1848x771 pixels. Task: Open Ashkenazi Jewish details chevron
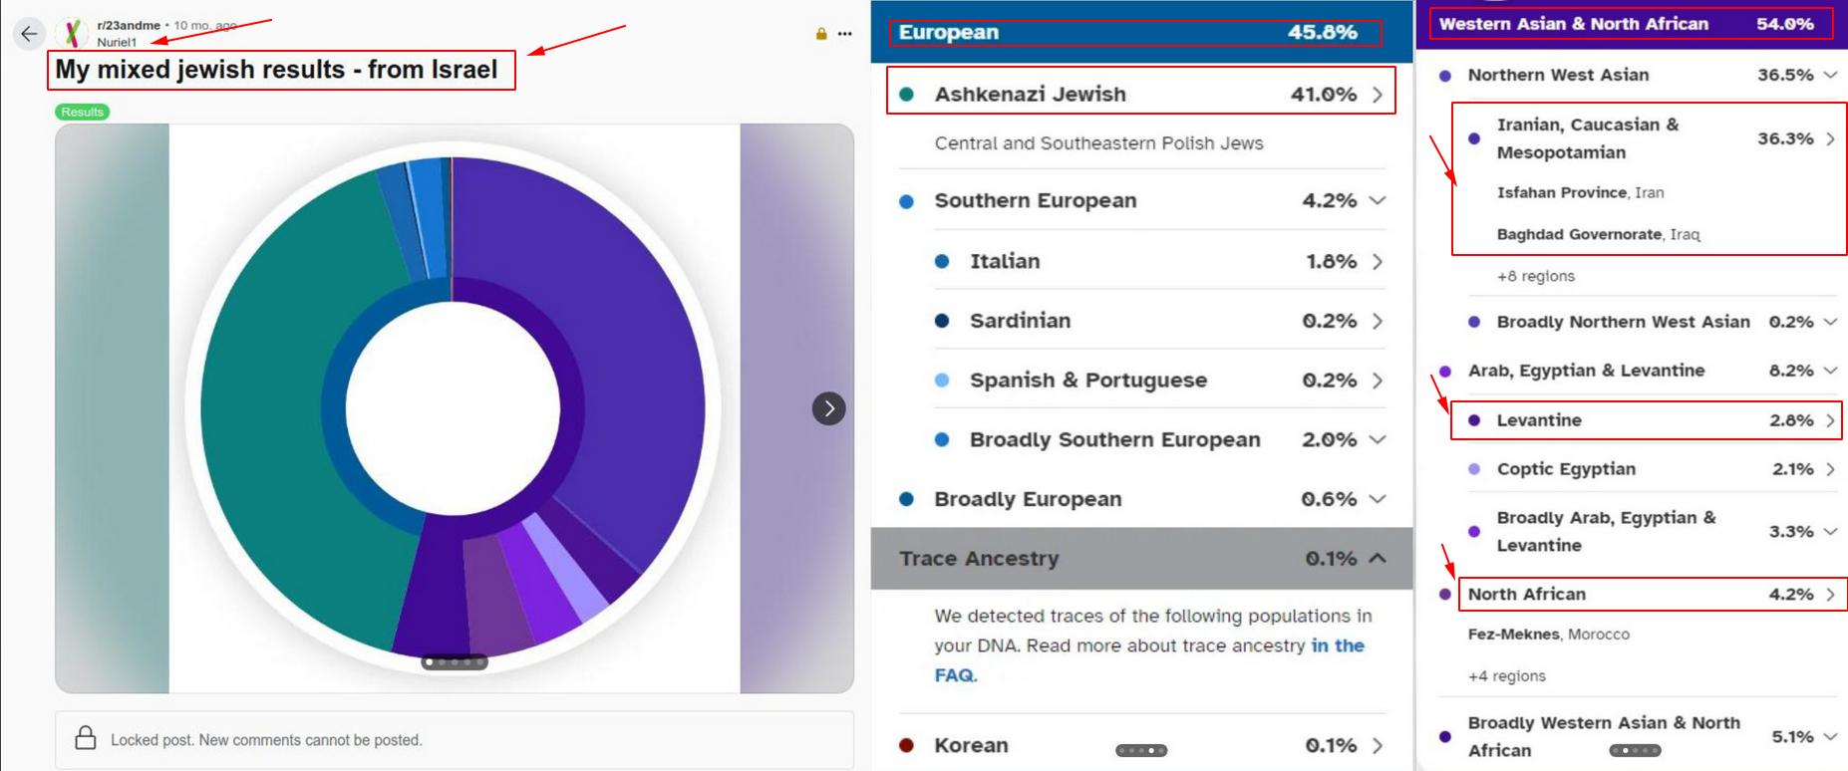1378,95
